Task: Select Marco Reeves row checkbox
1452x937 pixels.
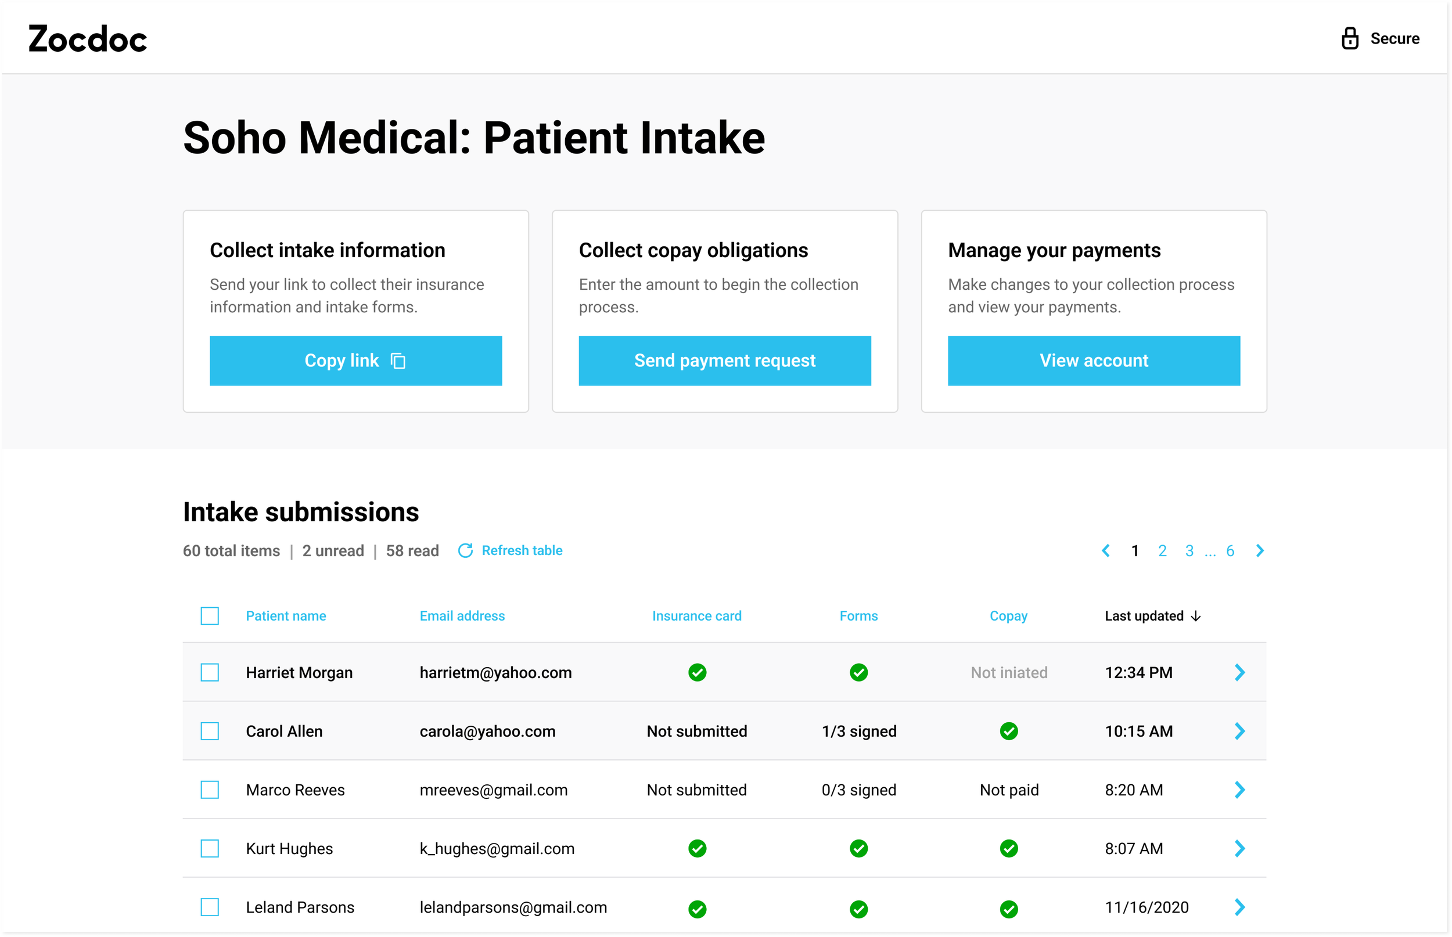Action: 210,790
